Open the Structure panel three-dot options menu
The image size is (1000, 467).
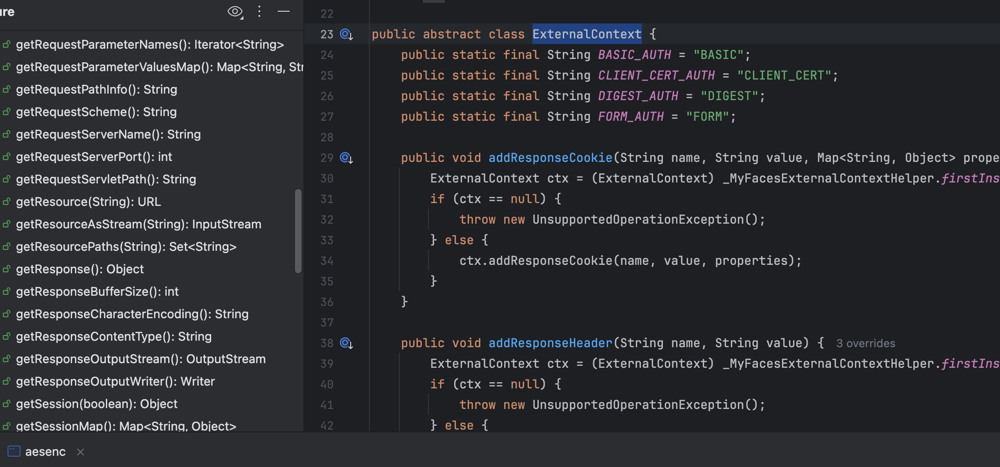pyautogui.click(x=259, y=12)
